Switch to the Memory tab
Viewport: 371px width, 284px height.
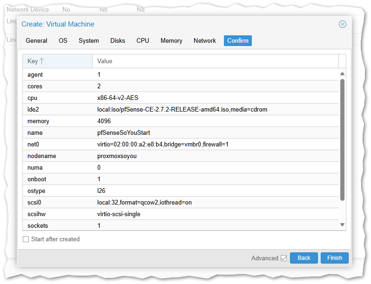171,41
